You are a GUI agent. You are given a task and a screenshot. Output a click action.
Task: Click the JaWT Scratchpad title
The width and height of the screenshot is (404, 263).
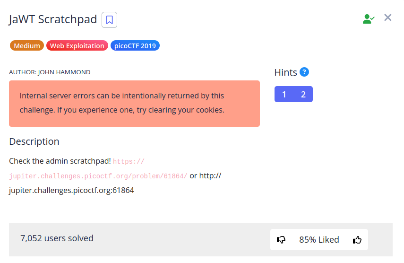pyautogui.click(x=53, y=19)
